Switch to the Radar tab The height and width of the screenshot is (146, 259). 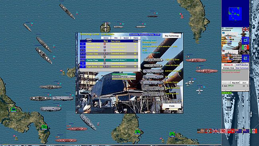[x=136, y=38]
